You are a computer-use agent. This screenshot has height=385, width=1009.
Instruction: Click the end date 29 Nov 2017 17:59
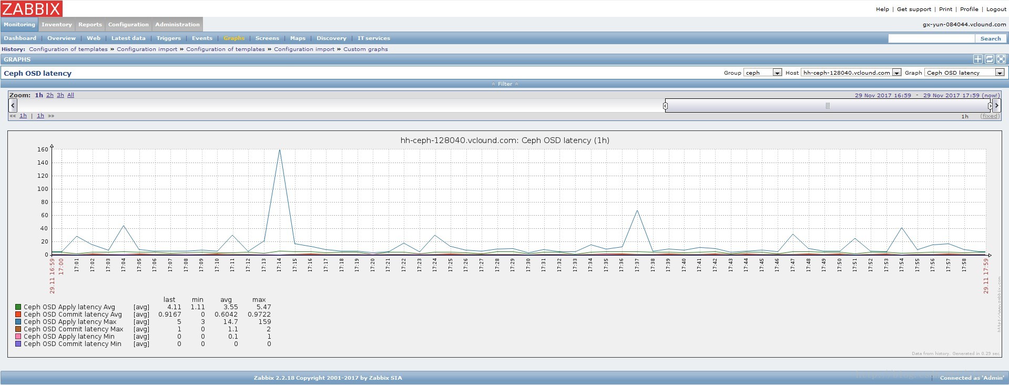(x=961, y=95)
